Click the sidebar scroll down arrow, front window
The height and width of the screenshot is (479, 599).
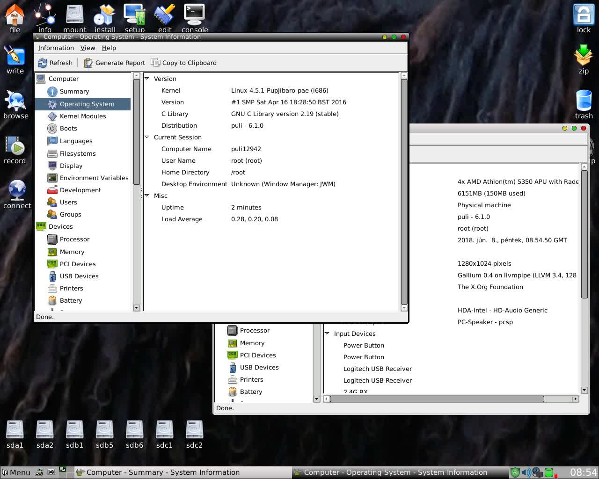137,308
